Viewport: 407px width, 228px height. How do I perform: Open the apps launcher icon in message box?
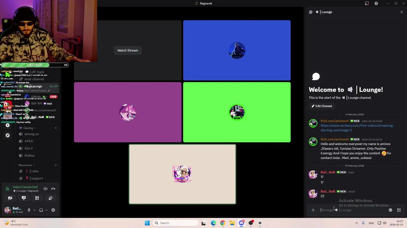[399, 210]
